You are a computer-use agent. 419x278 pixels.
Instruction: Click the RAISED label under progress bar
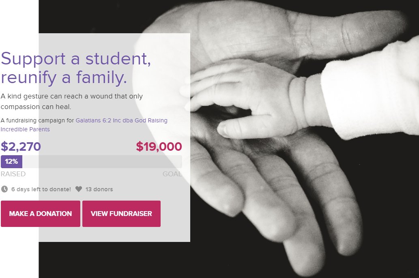tap(13, 174)
